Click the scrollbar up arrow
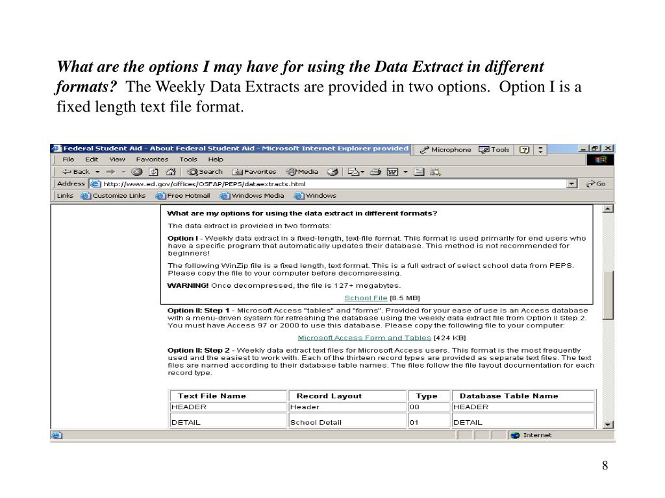This screenshot has width=665, height=498. point(608,209)
